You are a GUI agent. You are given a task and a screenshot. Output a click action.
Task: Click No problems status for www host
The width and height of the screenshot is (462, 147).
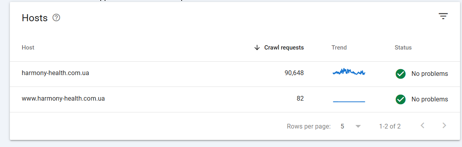pos(430,99)
